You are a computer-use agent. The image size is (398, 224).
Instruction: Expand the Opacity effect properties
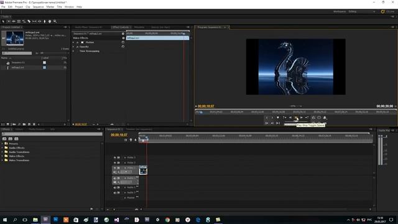[73, 47]
